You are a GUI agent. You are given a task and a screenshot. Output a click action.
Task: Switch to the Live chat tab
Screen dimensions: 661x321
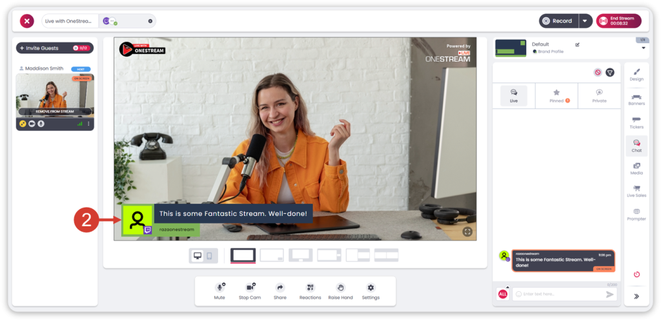(x=514, y=95)
